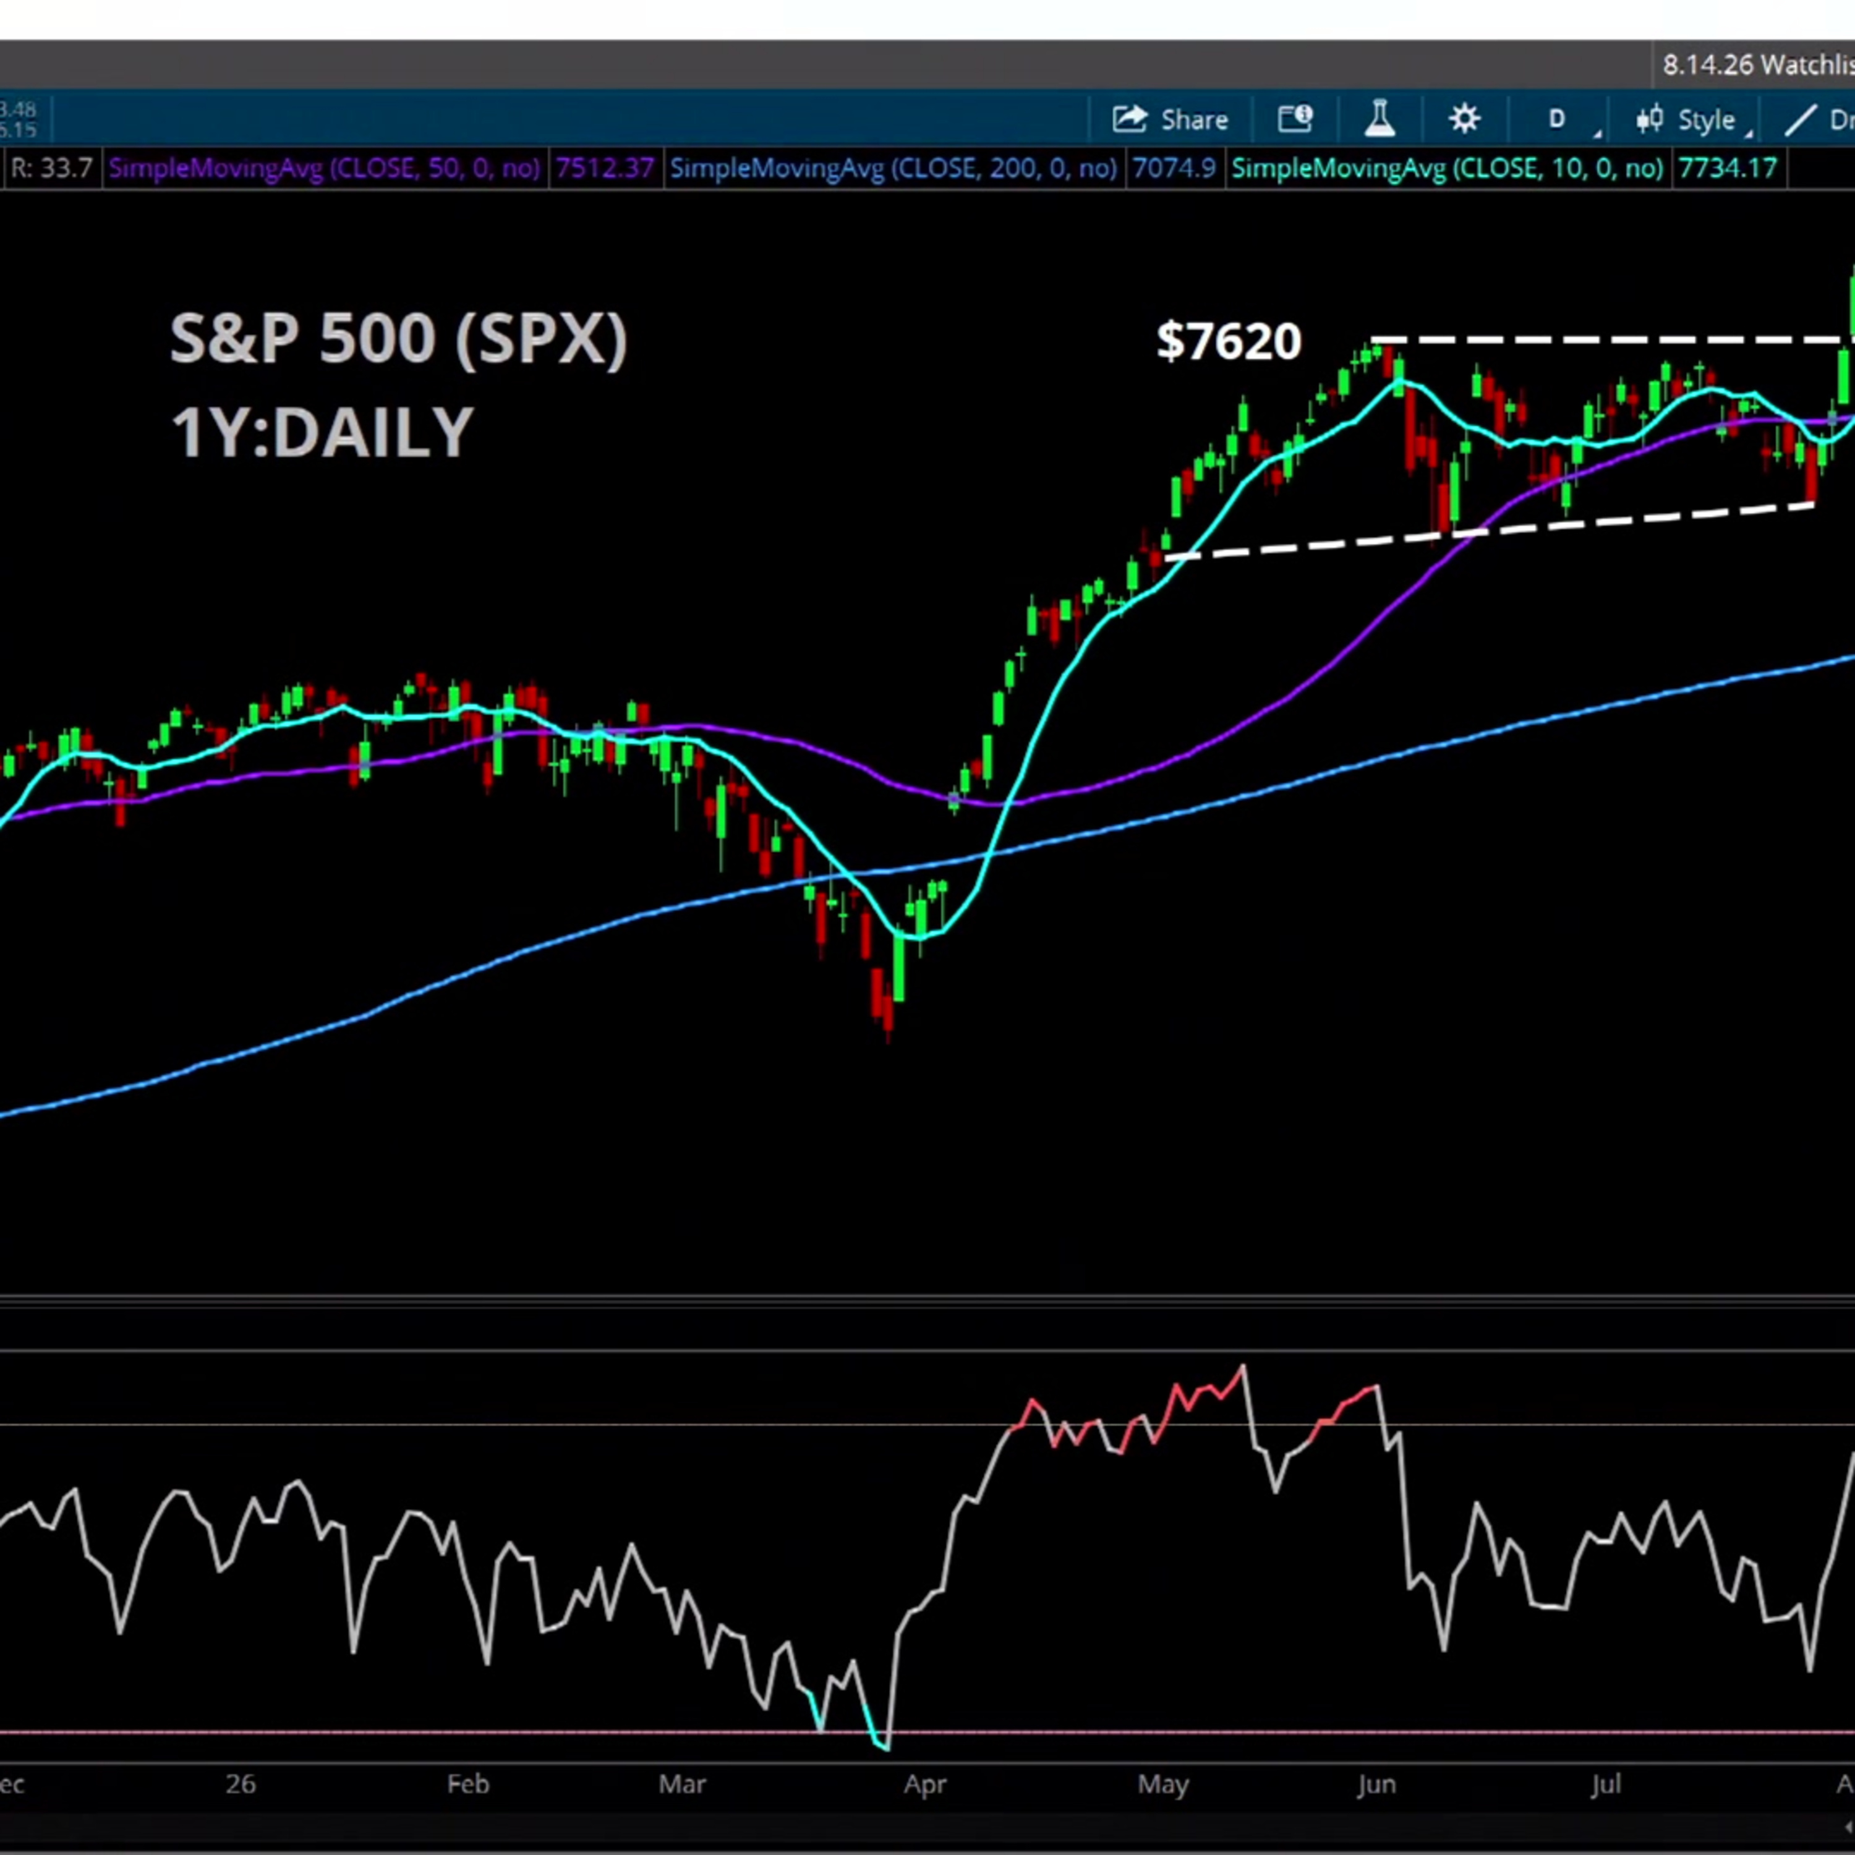The width and height of the screenshot is (1855, 1855).
Task: Click the R: 33.7 readout
Action: (51, 169)
